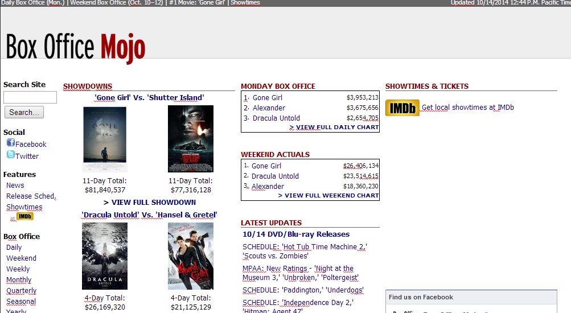Click the Twitter bird icon under Social
This screenshot has height=313, width=571.
11,154
